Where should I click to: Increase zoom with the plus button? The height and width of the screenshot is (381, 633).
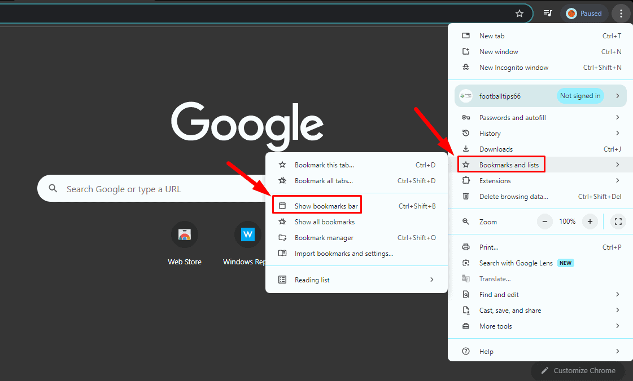pyautogui.click(x=590, y=221)
